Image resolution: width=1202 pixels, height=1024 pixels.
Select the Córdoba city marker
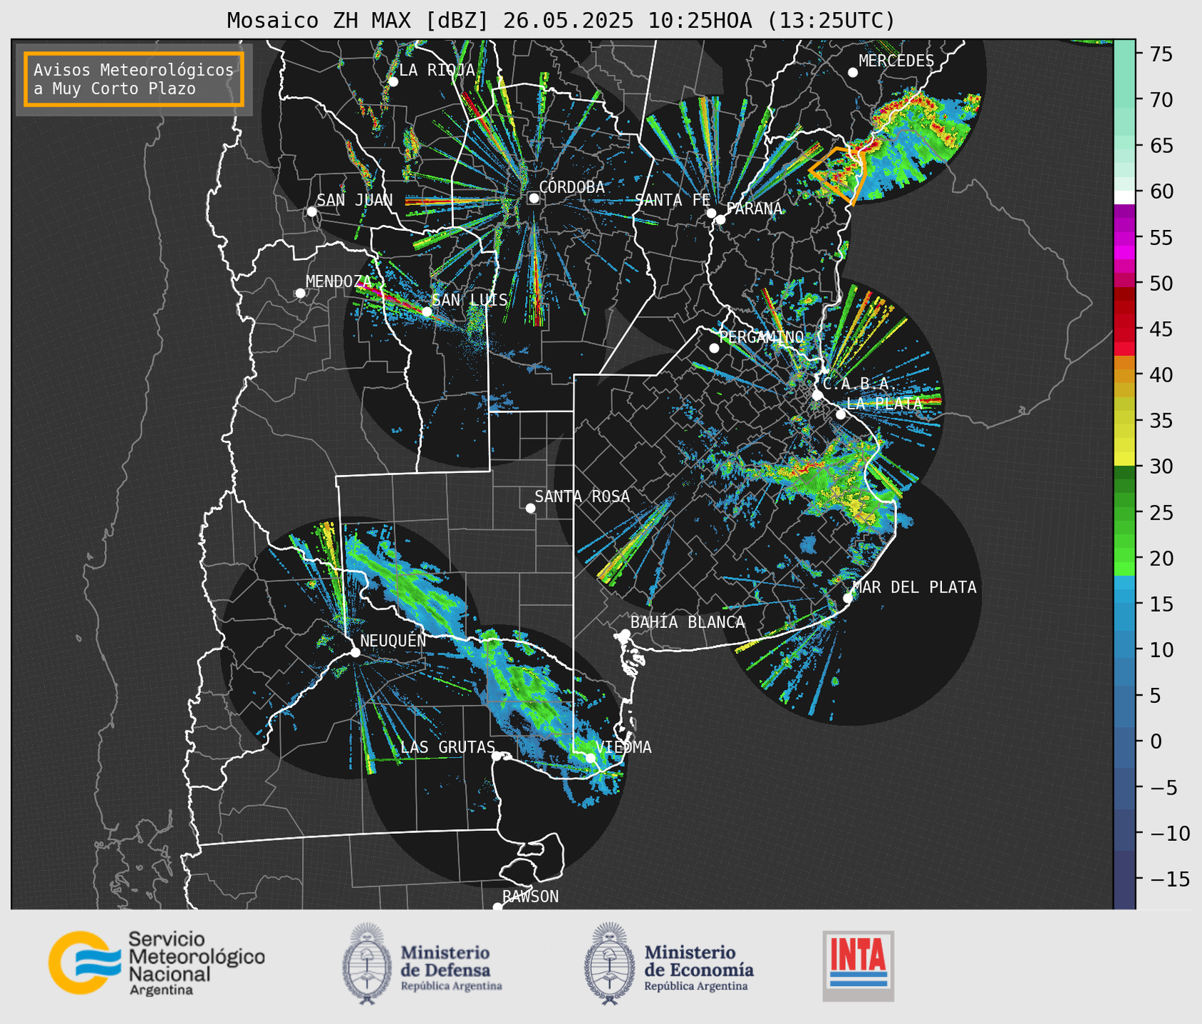point(534,198)
